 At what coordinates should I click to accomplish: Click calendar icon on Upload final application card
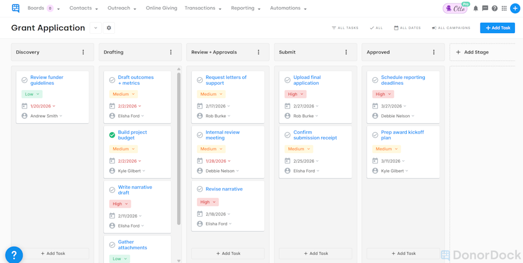click(x=288, y=106)
